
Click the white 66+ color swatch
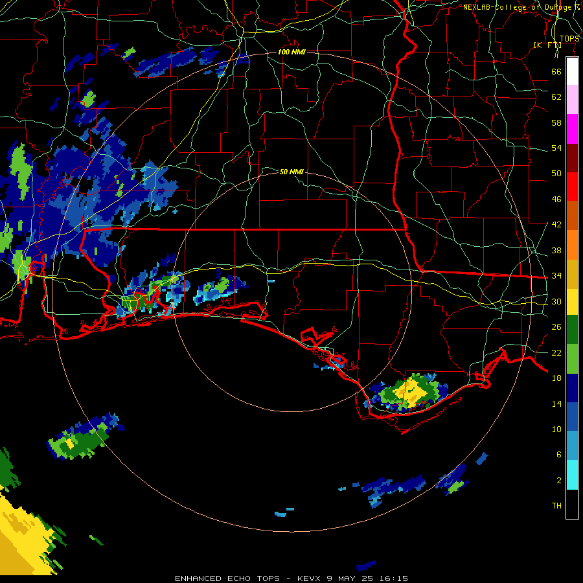572,71
